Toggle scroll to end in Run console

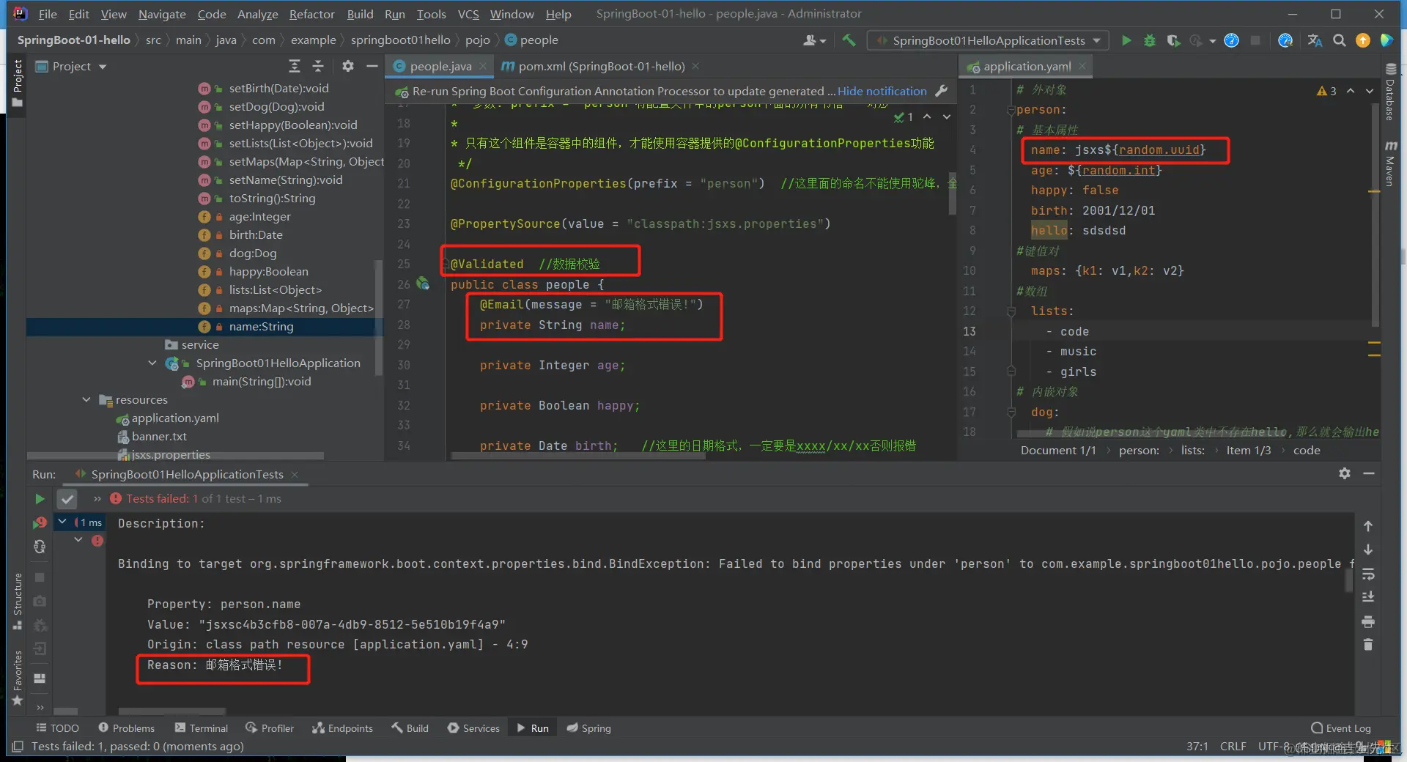[x=1368, y=597]
